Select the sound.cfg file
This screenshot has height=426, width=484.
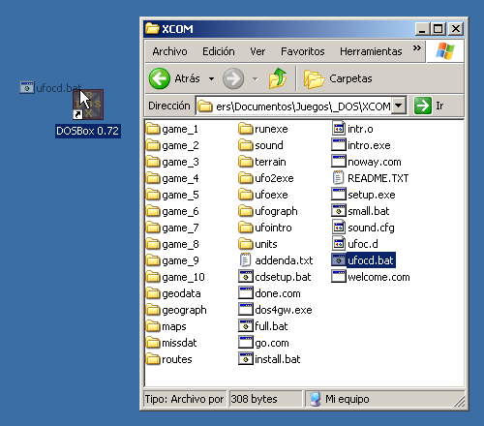pyautogui.click(x=363, y=228)
